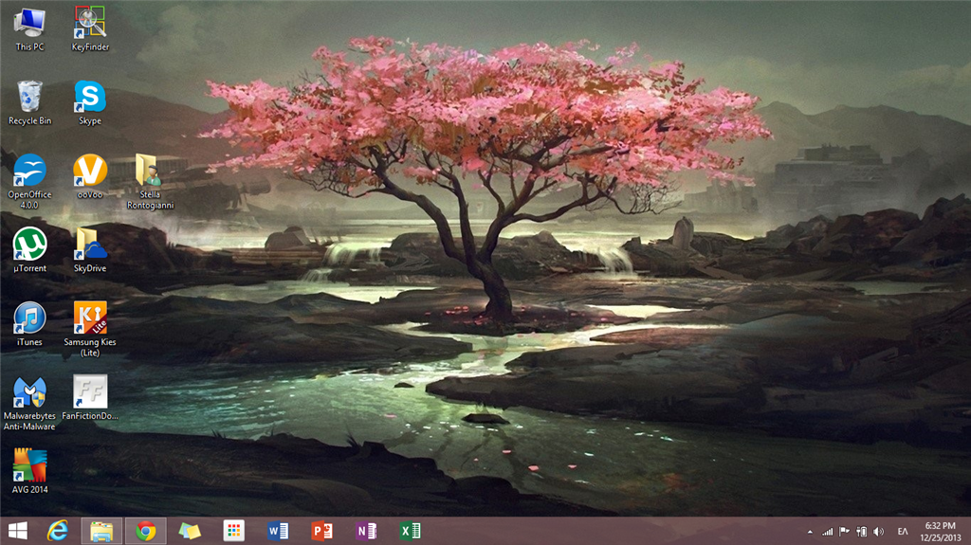Launch Internet Explorer from taskbar
This screenshot has height=545, width=971.
point(58,531)
